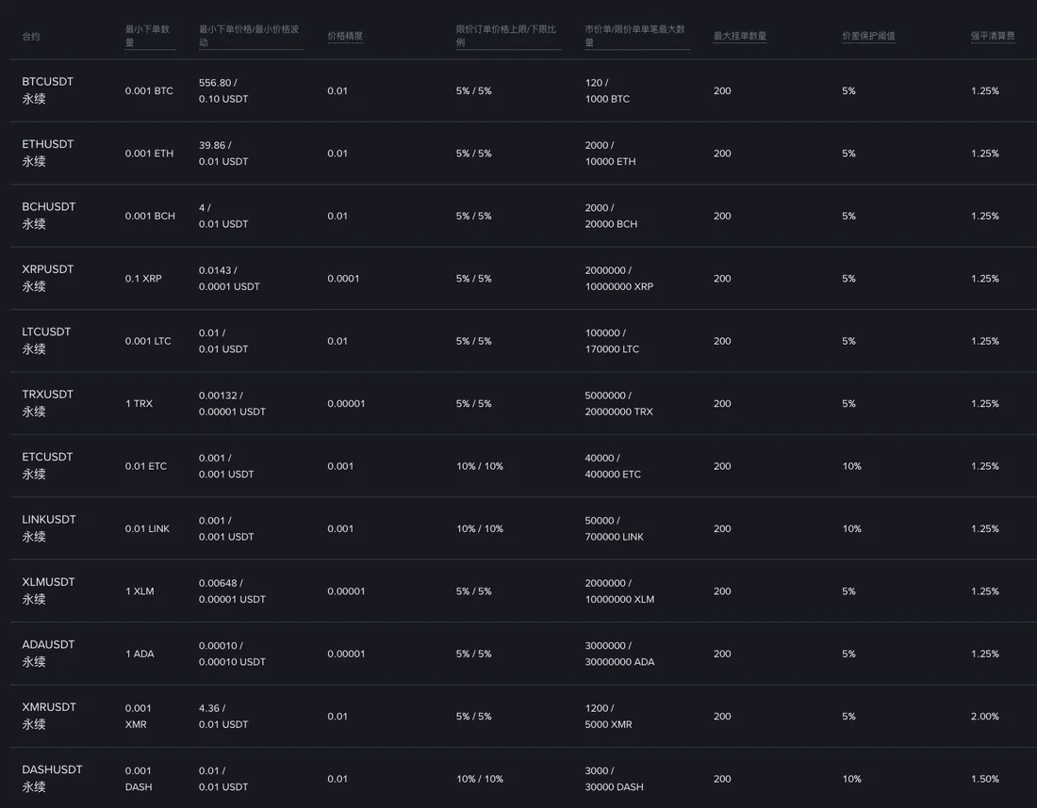The image size is (1037, 808).
Task: Click the 价格精度 column header
Action: (x=345, y=36)
